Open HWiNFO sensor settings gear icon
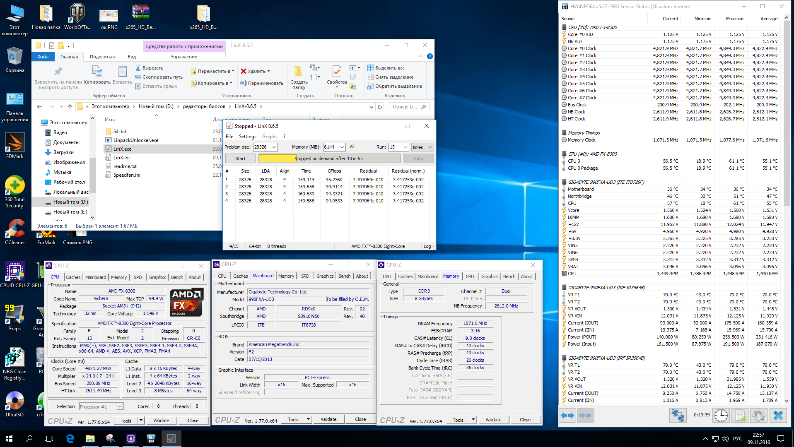Viewport: 794px width, 447px height. 759,415
